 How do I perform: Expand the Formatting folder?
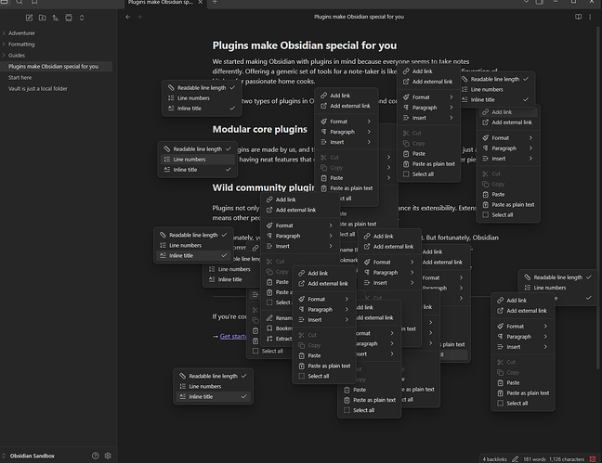click(21, 45)
